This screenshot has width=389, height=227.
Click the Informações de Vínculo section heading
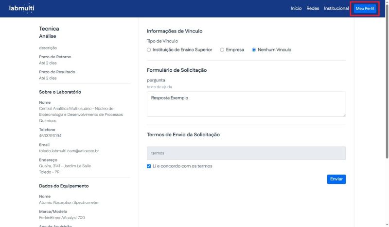pyautogui.click(x=175, y=31)
